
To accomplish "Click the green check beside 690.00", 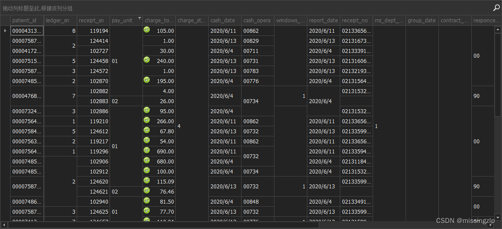I will point(146,150).
